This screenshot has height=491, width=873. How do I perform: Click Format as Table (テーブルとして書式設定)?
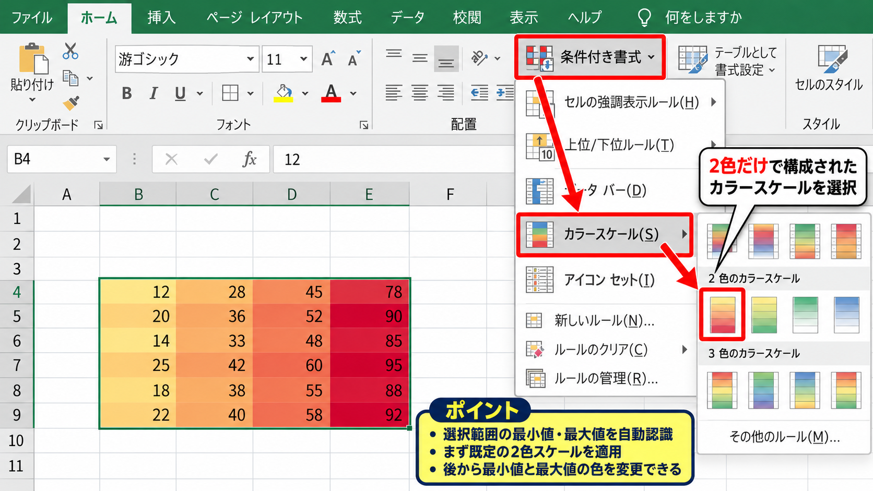(x=727, y=61)
